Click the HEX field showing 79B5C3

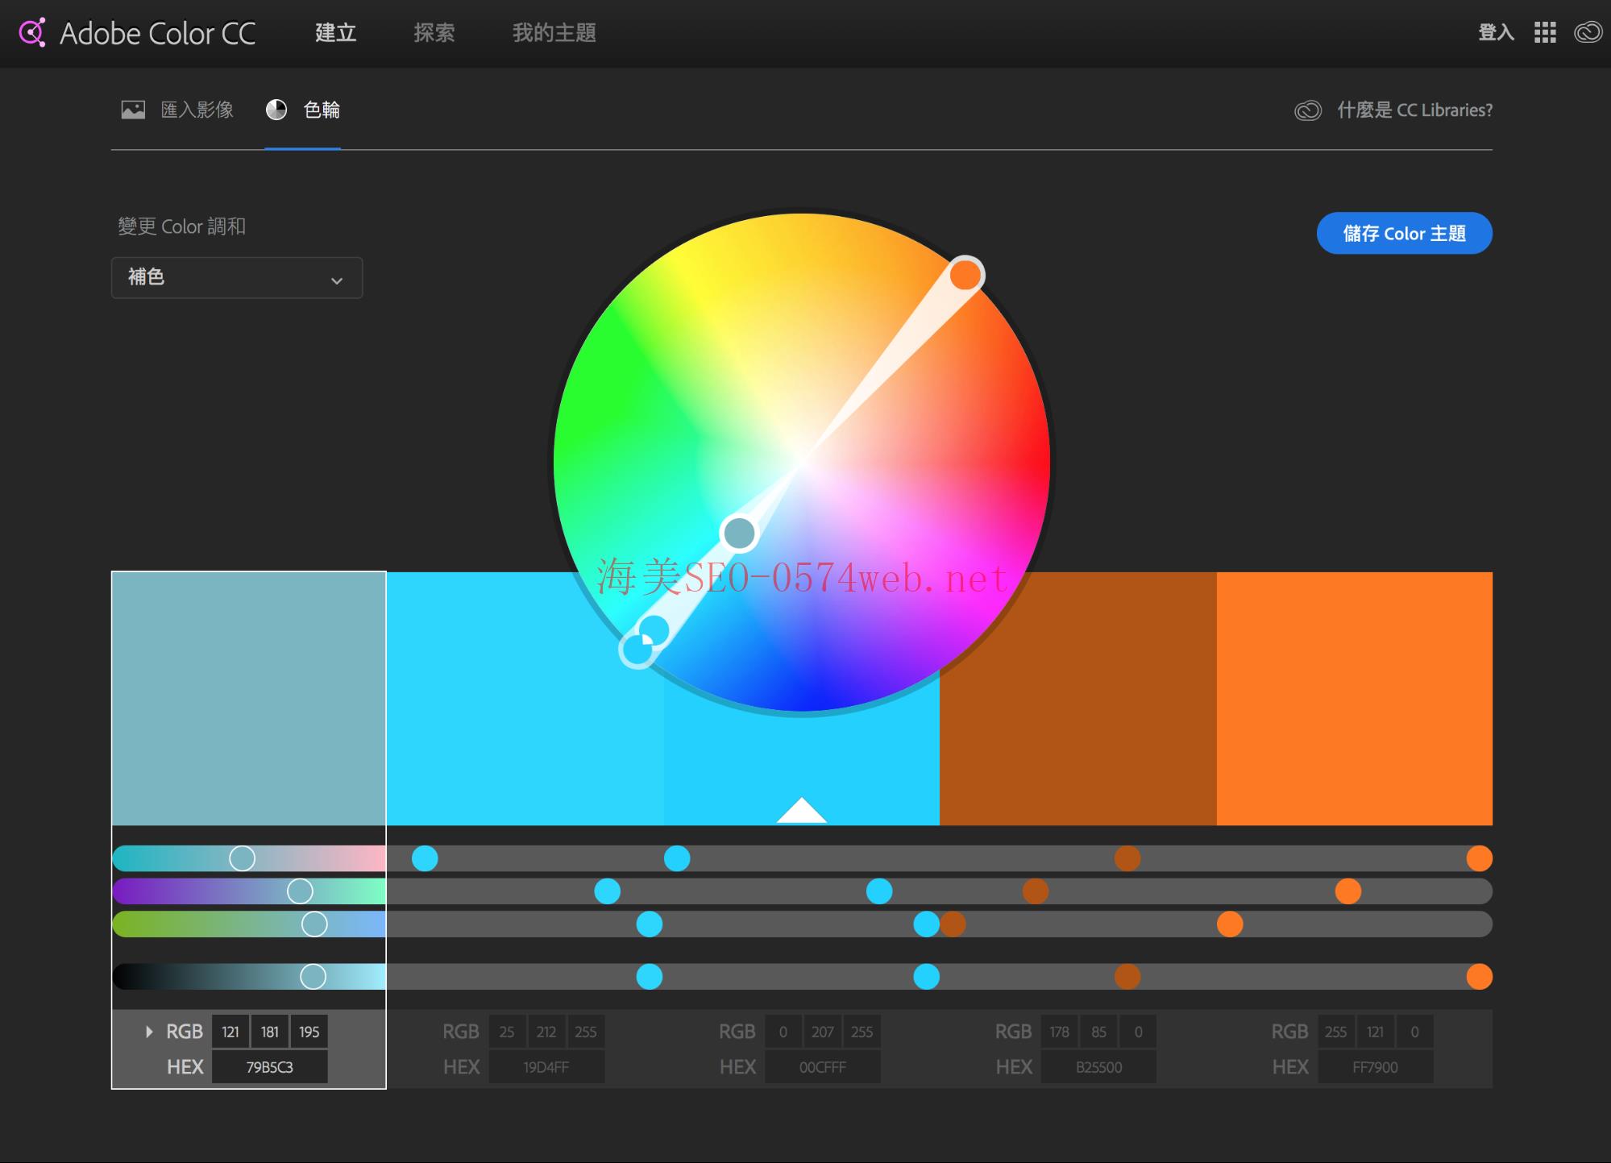click(x=269, y=1065)
